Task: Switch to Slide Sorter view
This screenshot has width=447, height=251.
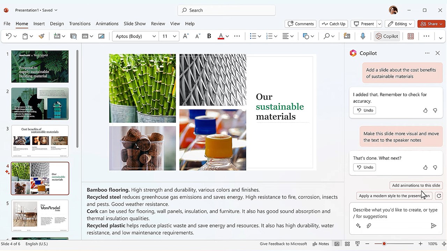Action: [x=347, y=244]
